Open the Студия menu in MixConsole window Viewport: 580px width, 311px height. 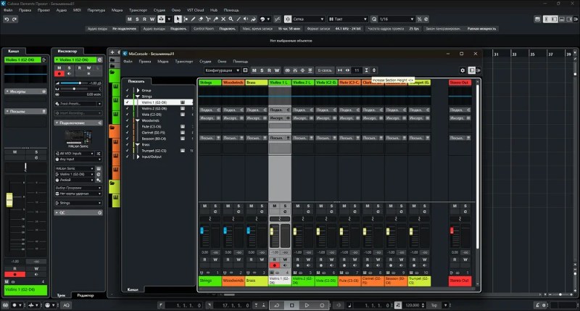coord(205,62)
